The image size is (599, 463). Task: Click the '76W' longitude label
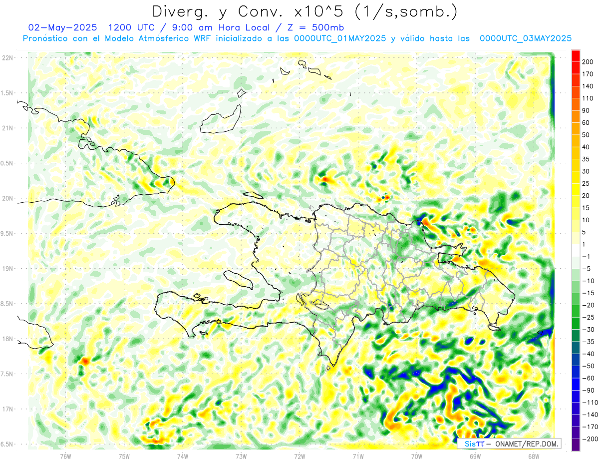click(x=65, y=456)
